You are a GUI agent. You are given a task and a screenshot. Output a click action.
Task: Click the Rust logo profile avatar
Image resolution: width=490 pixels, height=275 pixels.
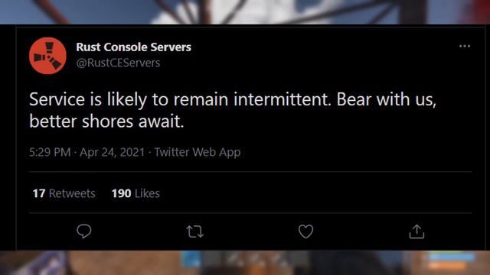coord(47,56)
